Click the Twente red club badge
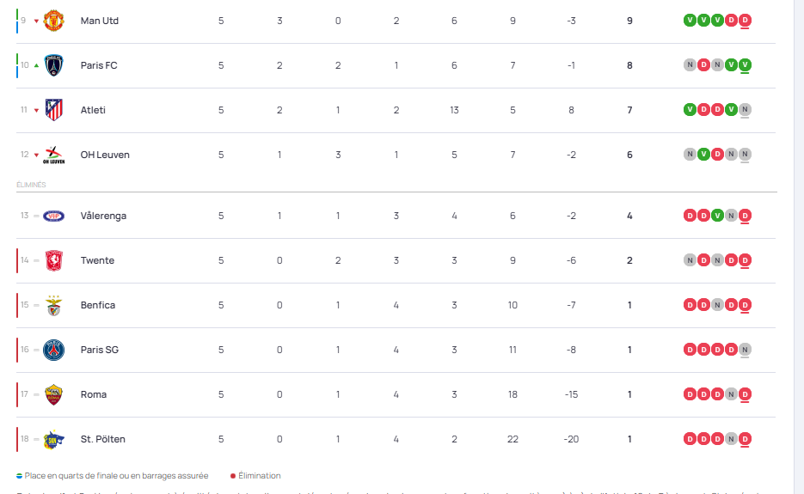This screenshot has width=804, height=494. [x=54, y=260]
